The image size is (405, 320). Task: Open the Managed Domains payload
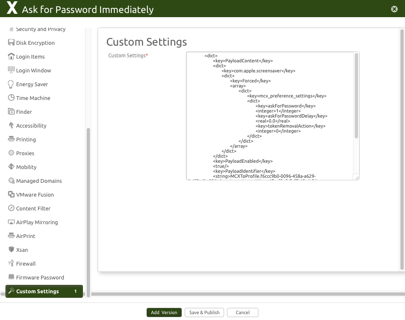(x=39, y=181)
